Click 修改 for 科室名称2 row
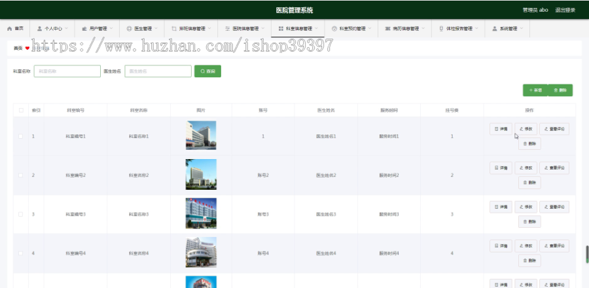The image size is (589, 288). coord(526,168)
